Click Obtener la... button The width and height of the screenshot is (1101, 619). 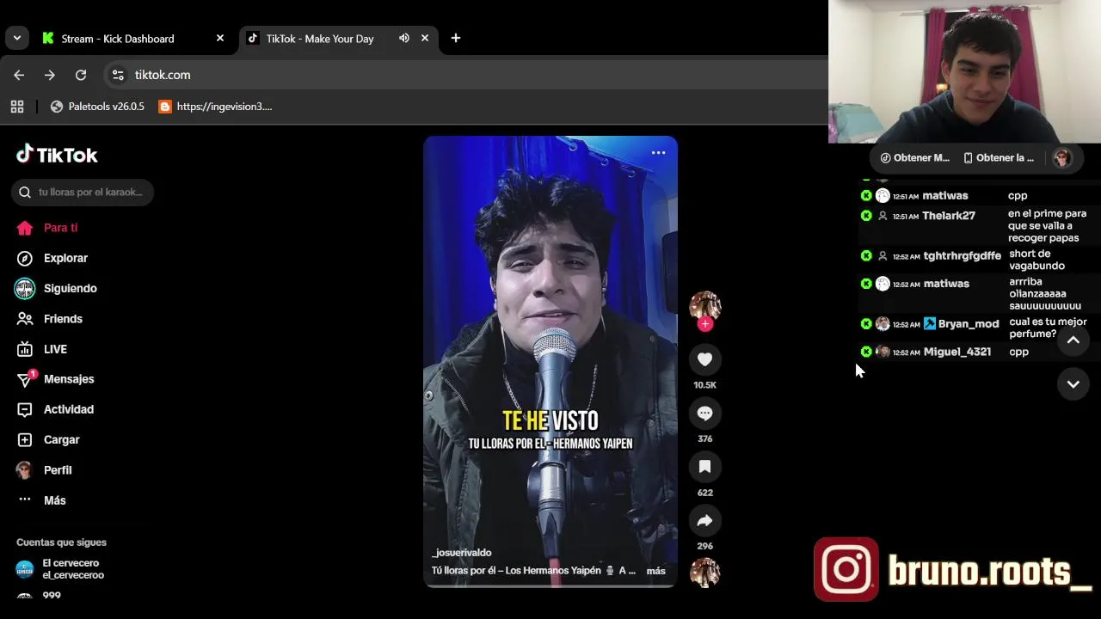(999, 158)
